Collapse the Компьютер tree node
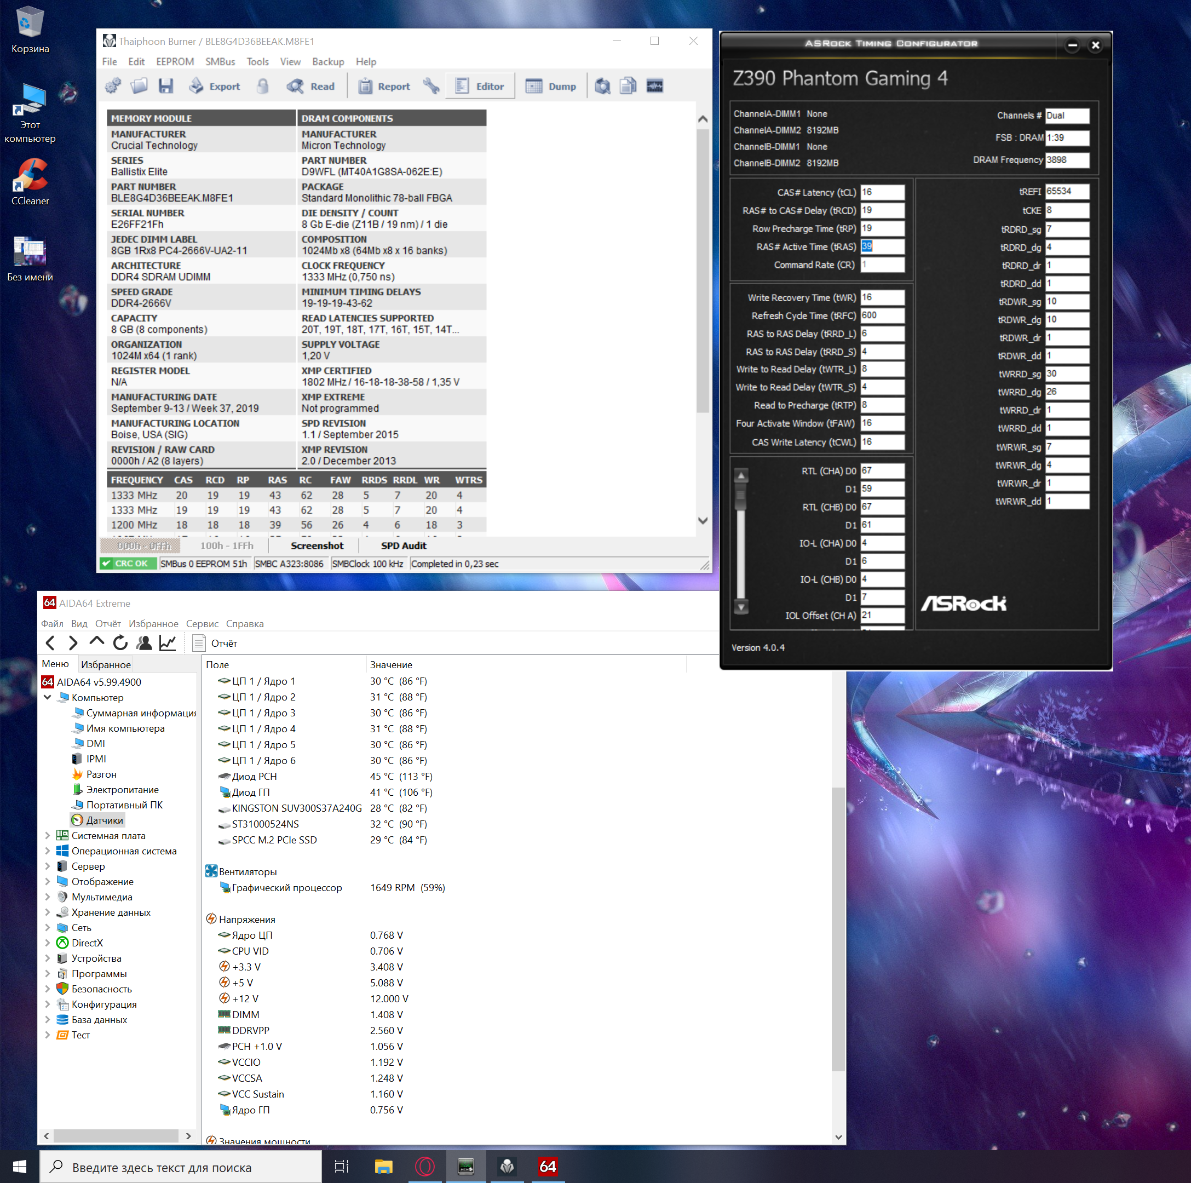This screenshot has height=1183, width=1191. coord(48,697)
